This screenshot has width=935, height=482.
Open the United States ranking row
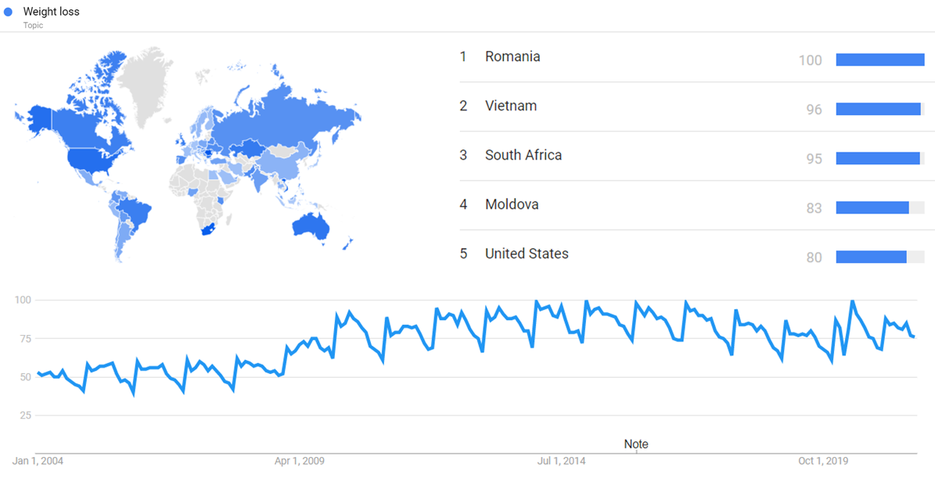(x=527, y=254)
